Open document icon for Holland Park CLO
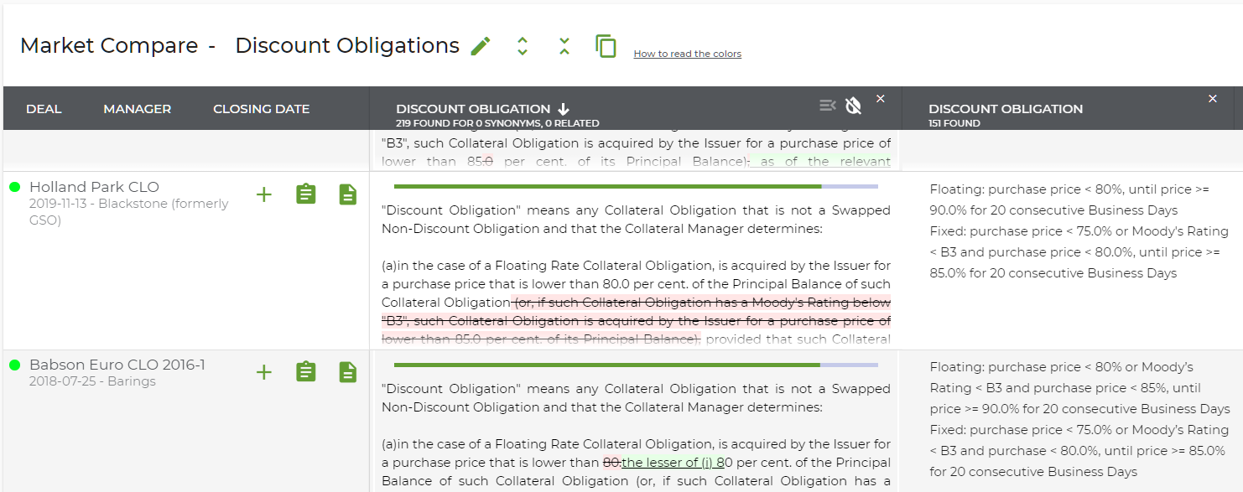 [x=348, y=194]
